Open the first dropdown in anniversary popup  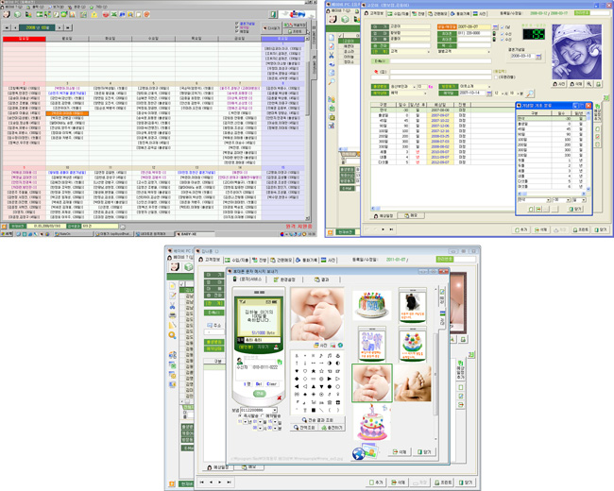point(549,200)
